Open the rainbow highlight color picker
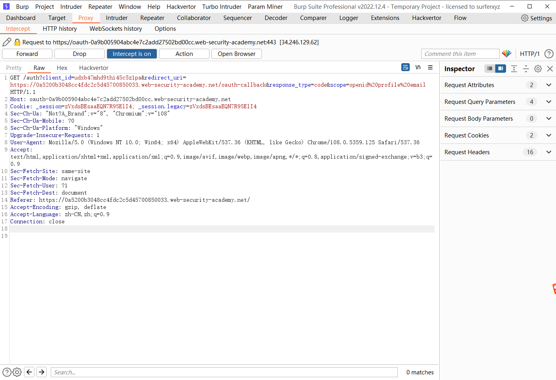Image resolution: width=556 pixels, height=380 pixels. [x=507, y=54]
